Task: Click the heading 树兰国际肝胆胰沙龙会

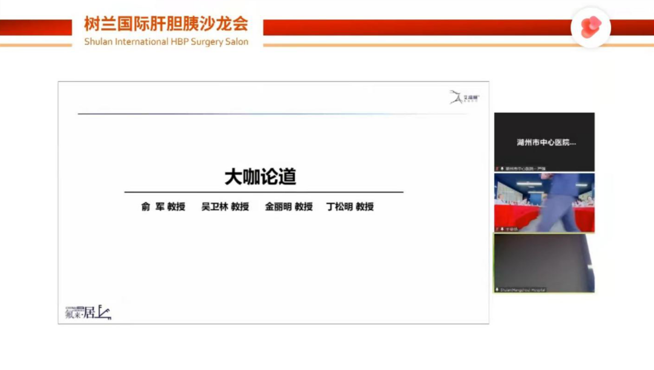Action: [166, 24]
